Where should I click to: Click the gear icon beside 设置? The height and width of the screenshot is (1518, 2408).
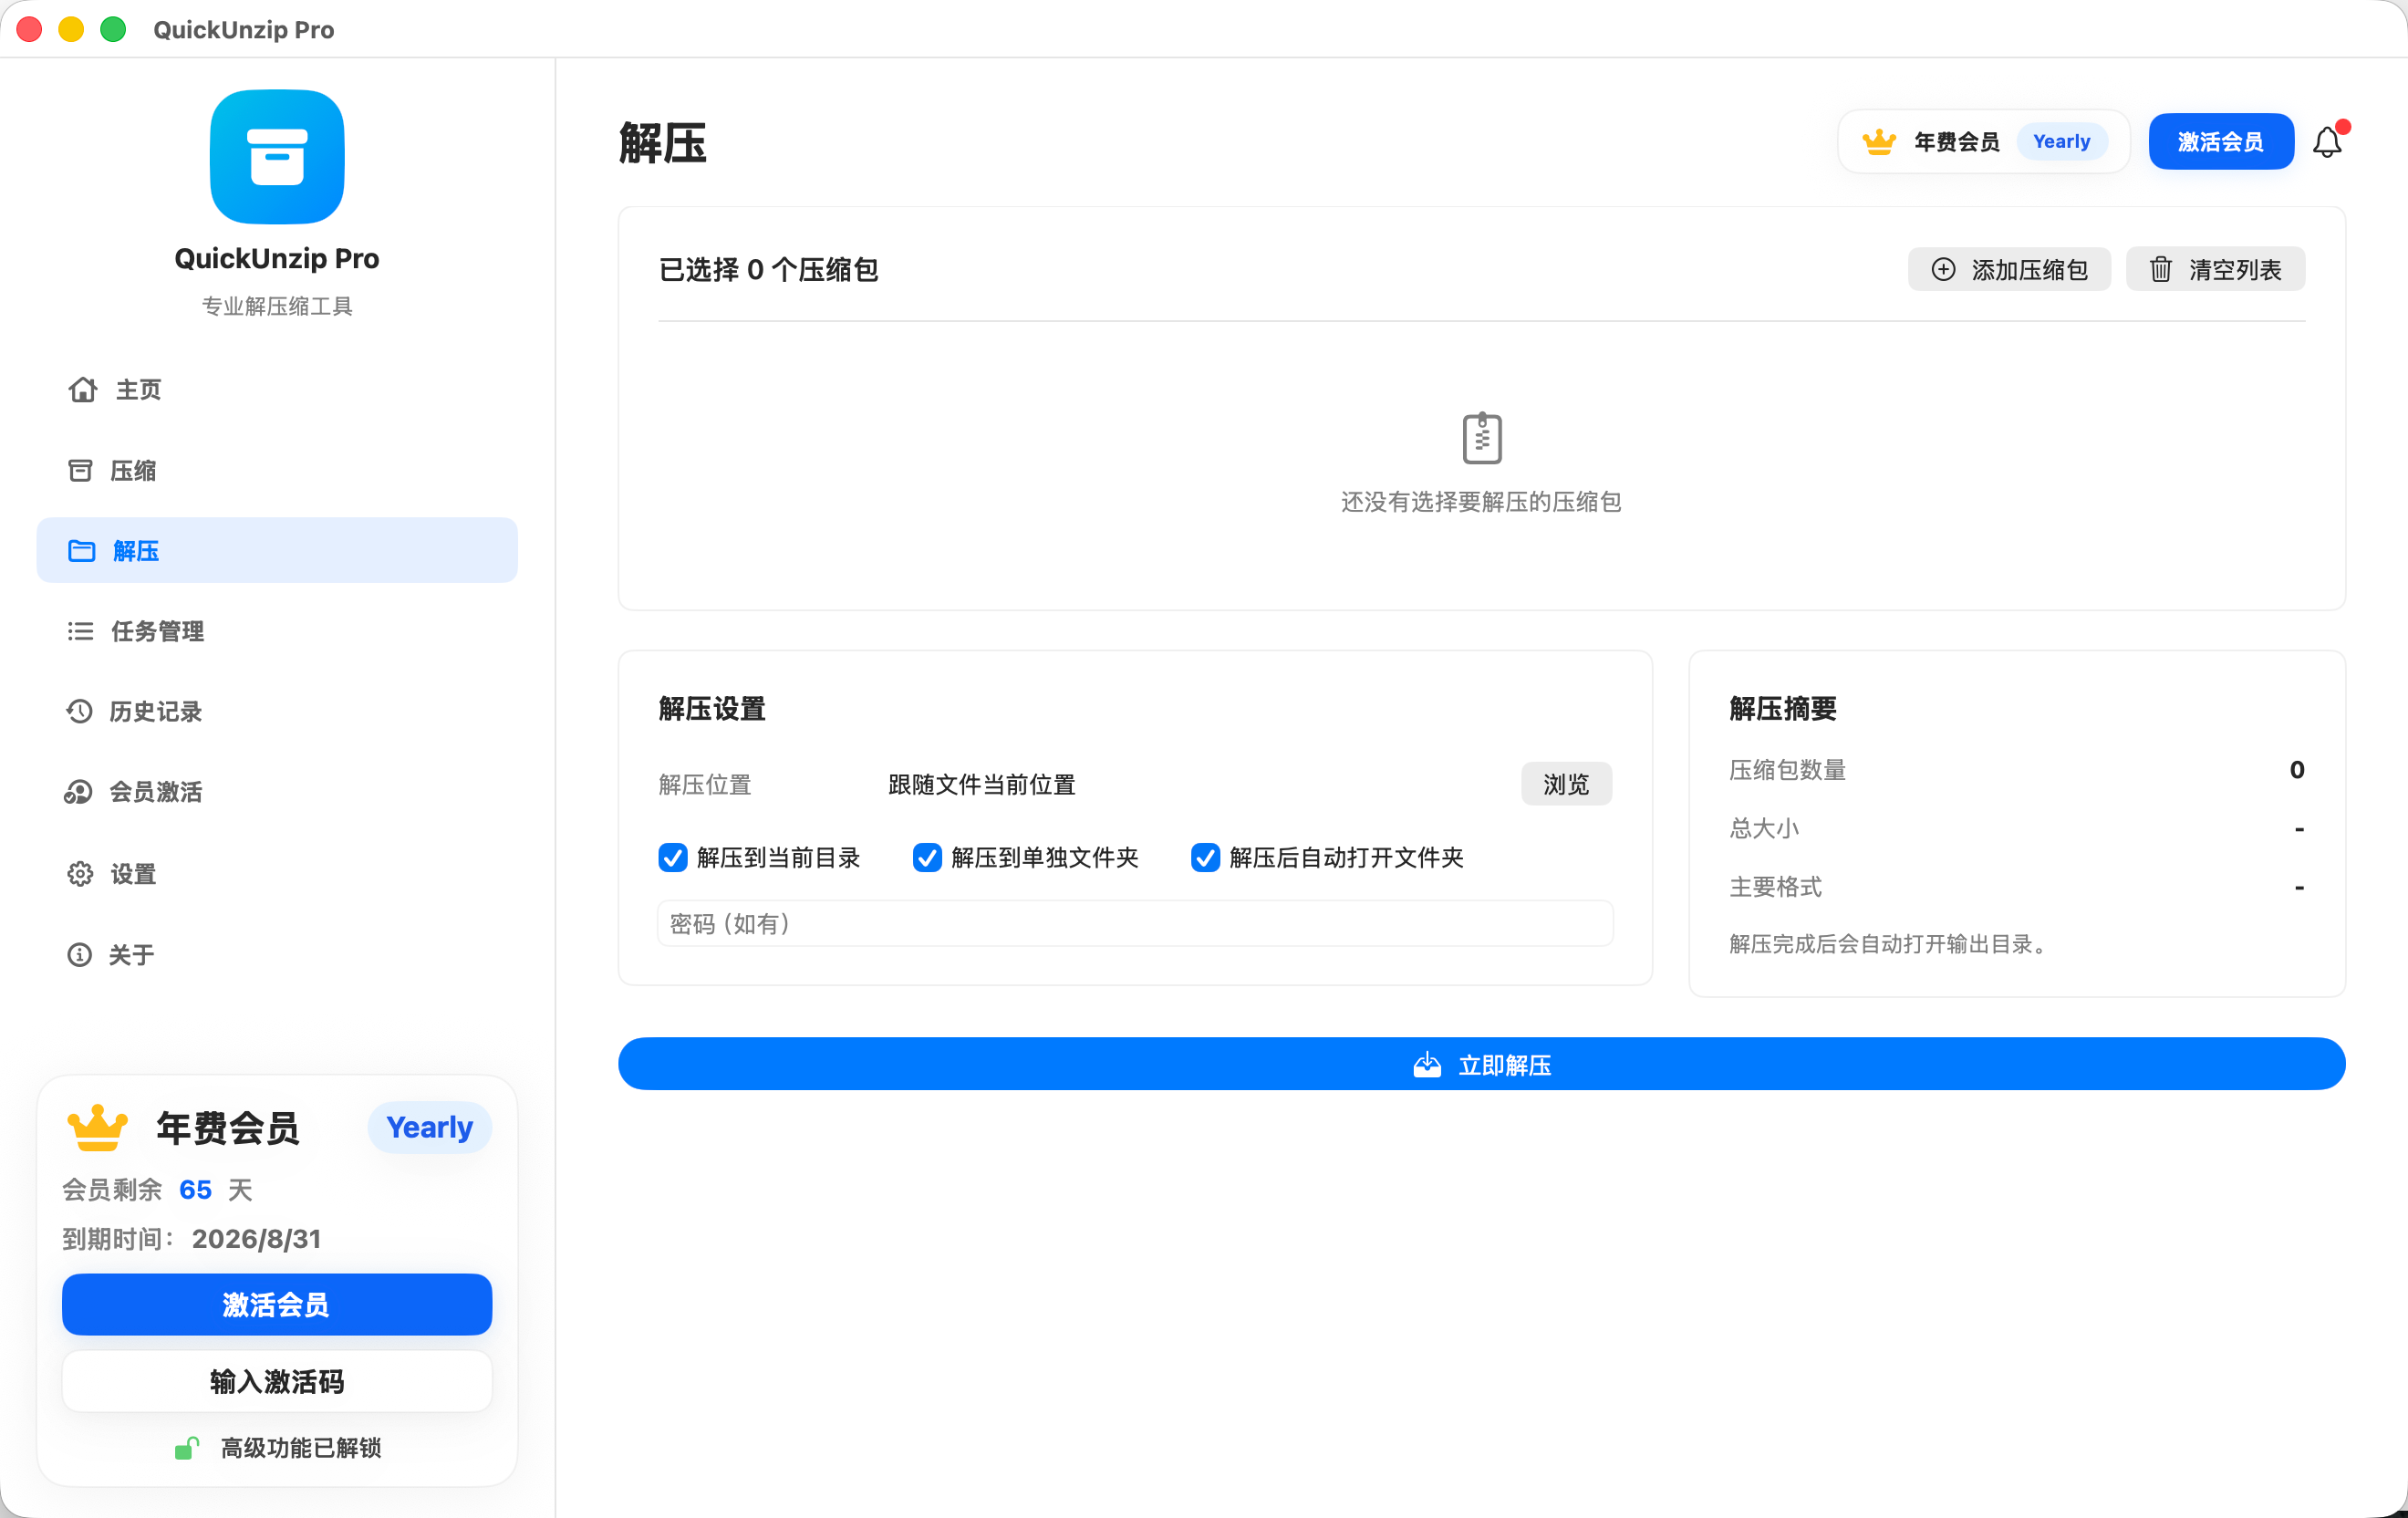click(80, 874)
